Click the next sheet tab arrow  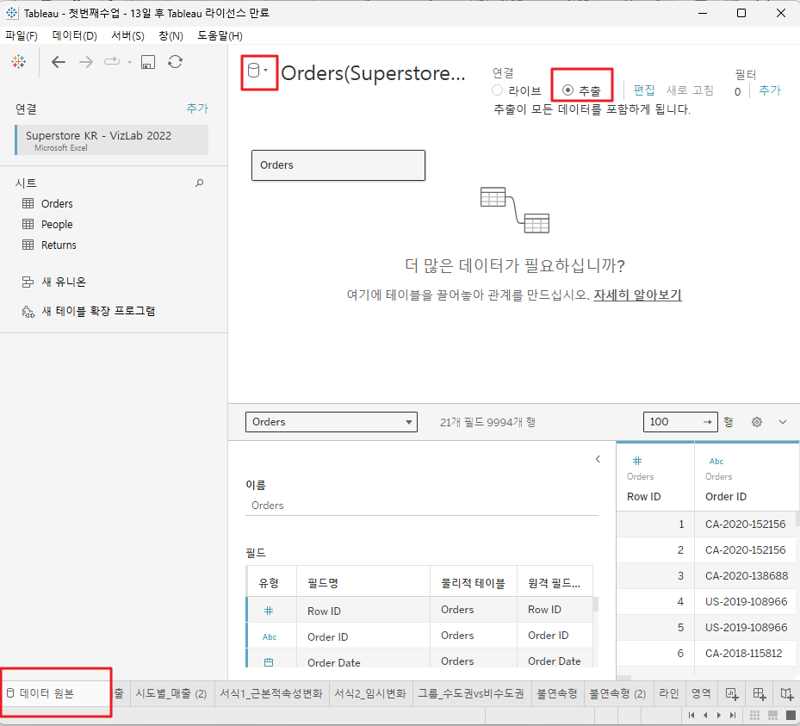click(719, 716)
